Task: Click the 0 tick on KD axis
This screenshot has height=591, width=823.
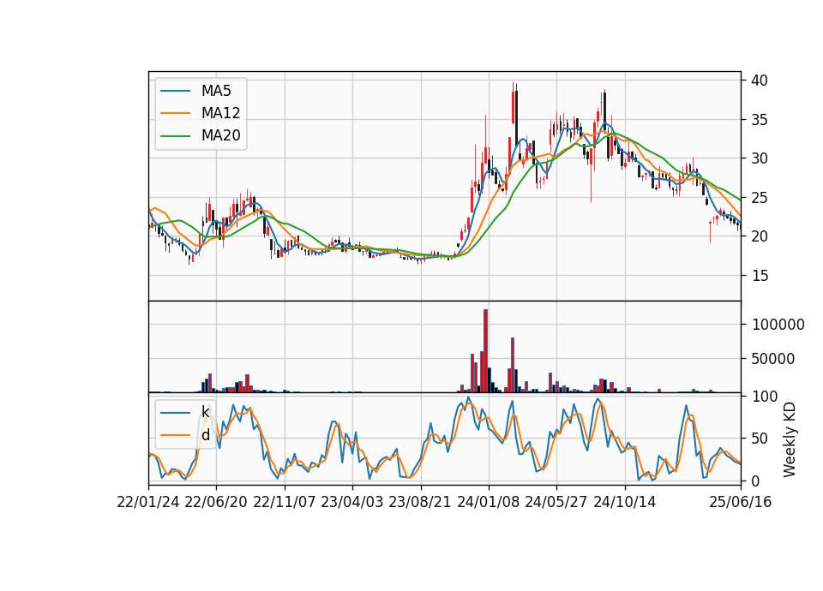Action: [x=756, y=481]
